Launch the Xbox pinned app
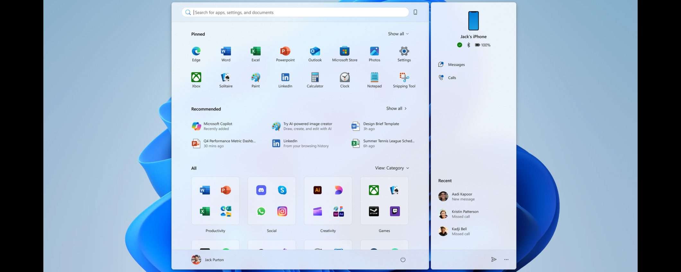681x272 pixels. (x=196, y=80)
